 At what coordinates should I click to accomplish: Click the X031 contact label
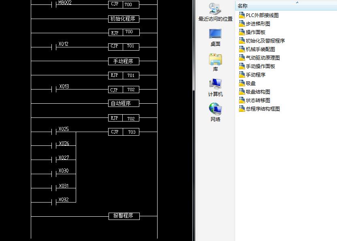pos(64,186)
